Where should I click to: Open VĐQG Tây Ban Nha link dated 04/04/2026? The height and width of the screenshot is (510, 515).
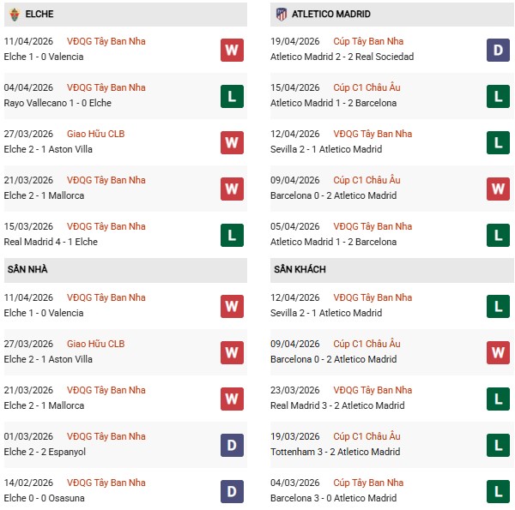point(106,87)
